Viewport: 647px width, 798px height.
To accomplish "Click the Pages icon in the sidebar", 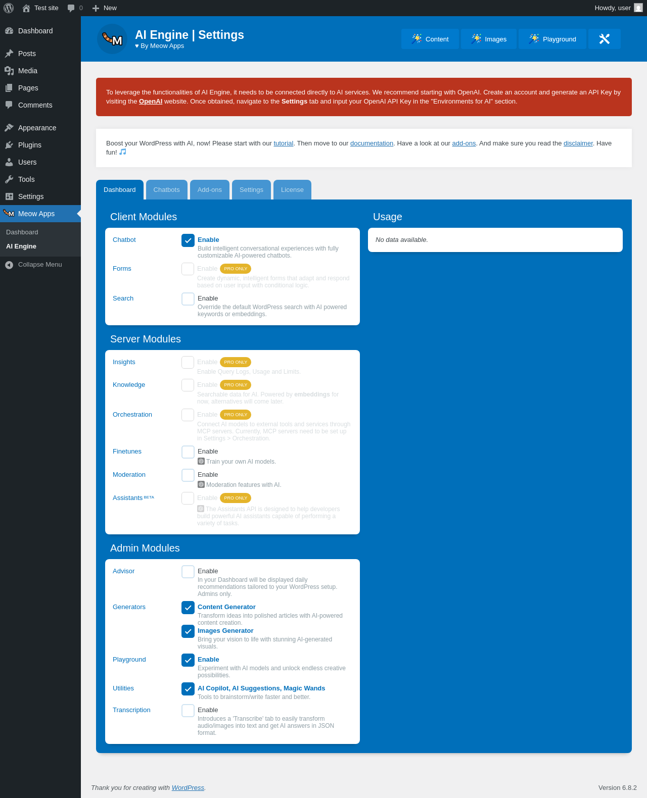I will (9, 88).
